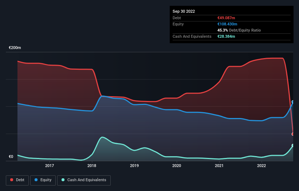Select the 2017 x-axis label

(x=50, y=166)
